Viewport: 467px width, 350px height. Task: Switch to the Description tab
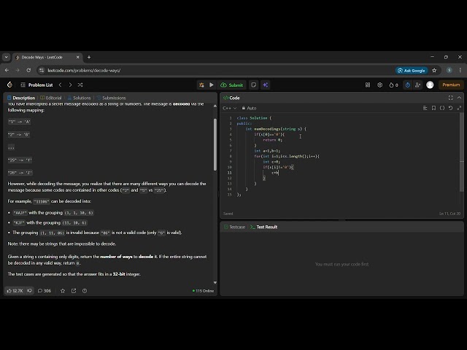pos(21,98)
